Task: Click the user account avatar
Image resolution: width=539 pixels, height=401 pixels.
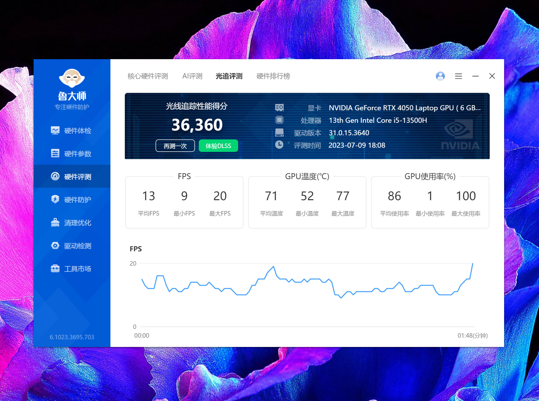Action: tap(440, 76)
